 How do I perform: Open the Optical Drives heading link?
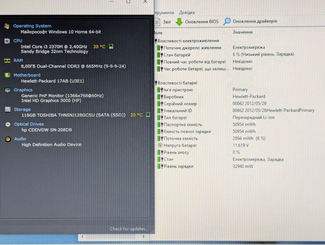point(29,124)
